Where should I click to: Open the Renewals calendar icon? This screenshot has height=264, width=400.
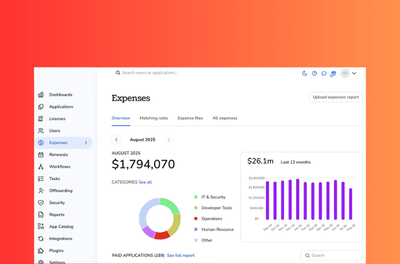coord(41,154)
